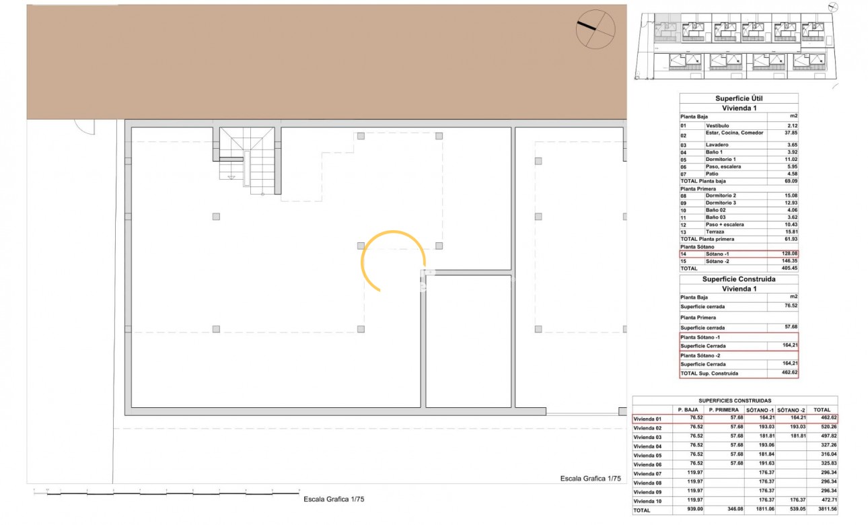Click the 'Paso, escalera' row
868x525 pixels.
click(739, 166)
